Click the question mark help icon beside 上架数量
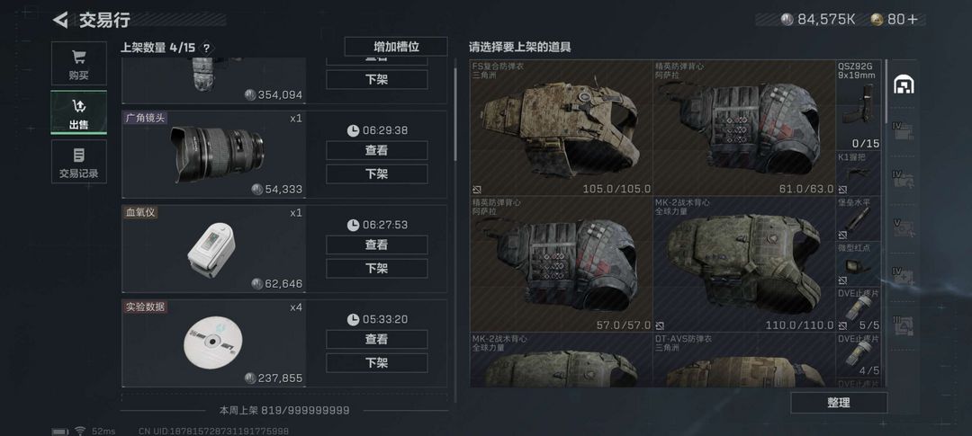The width and height of the screenshot is (972, 436). point(206,48)
